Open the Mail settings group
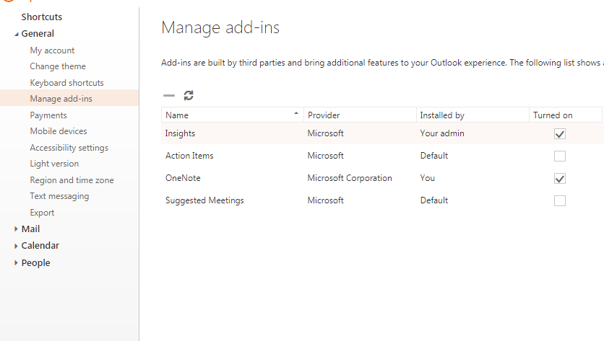This screenshot has width=604, height=341. click(x=31, y=229)
